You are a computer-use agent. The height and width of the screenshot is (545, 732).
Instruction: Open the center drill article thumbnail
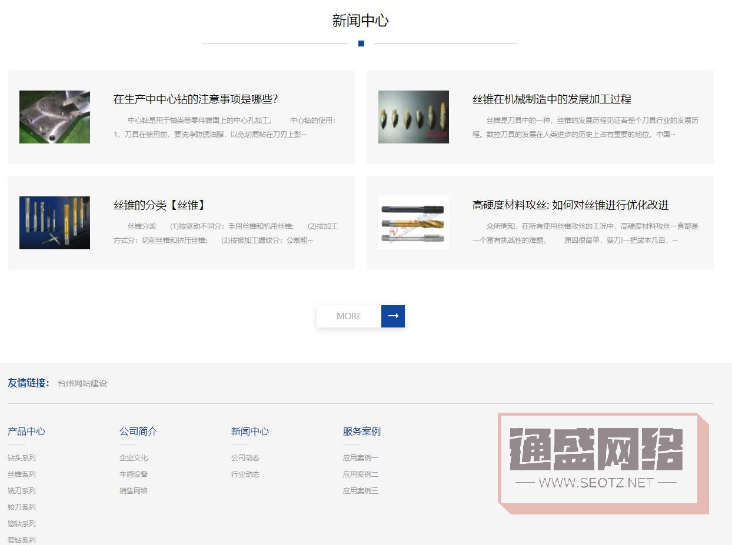point(55,117)
